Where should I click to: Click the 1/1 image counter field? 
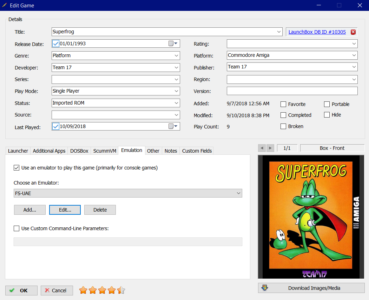click(287, 148)
